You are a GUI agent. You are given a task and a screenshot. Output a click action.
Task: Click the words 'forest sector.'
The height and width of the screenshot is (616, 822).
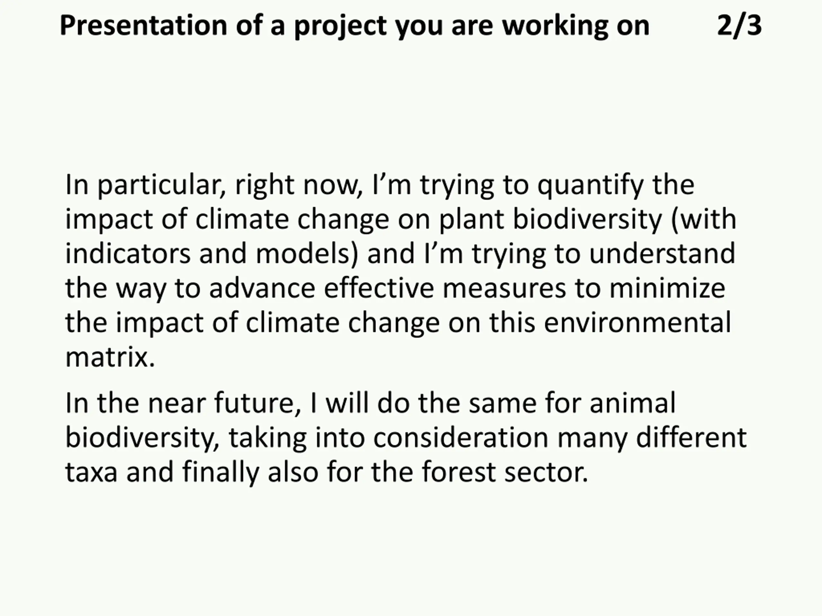pyautogui.click(x=505, y=472)
